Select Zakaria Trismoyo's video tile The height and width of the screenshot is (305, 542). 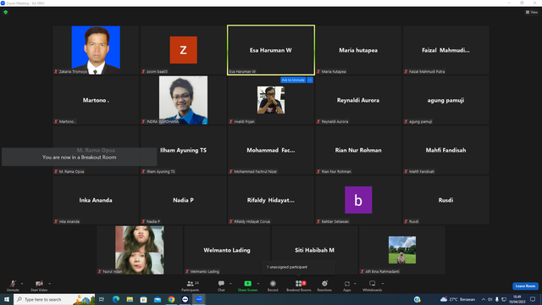96,50
